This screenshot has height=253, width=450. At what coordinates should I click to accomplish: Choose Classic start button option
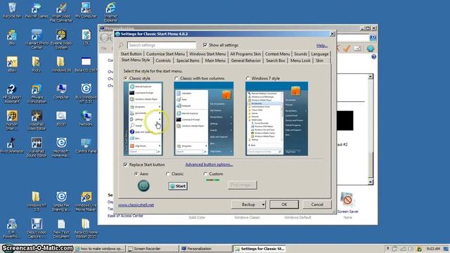pyautogui.click(x=168, y=174)
